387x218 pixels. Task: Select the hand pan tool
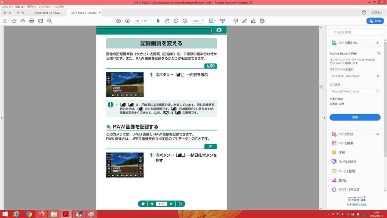pos(167,21)
